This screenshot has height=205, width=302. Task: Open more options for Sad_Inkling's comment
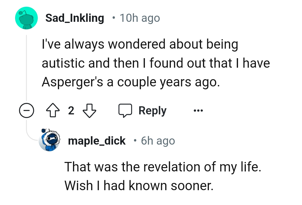click(198, 110)
